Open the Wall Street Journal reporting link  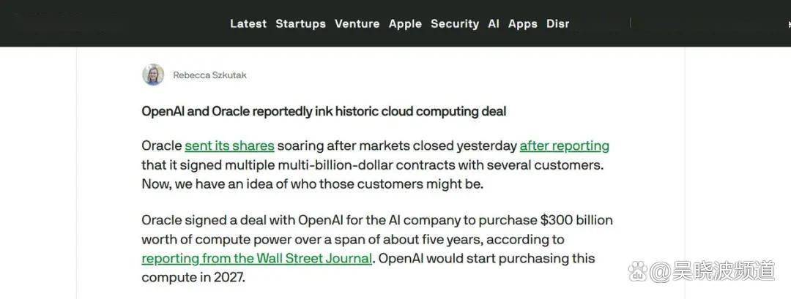[256, 258]
